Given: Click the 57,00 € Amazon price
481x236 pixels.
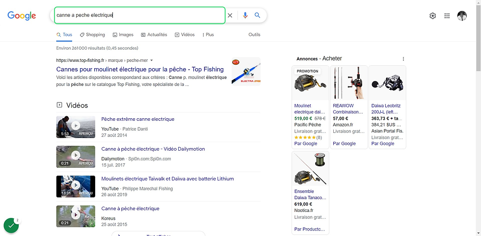Looking at the screenshot, I should [341, 118].
